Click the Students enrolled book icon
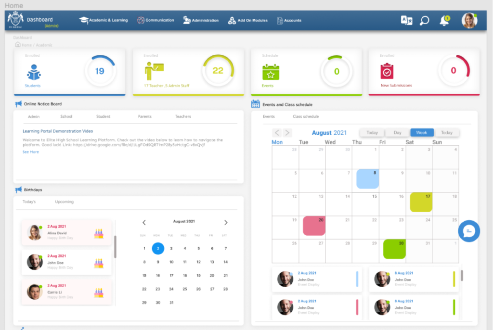Screen dimensions: 493x330 tap(34, 73)
